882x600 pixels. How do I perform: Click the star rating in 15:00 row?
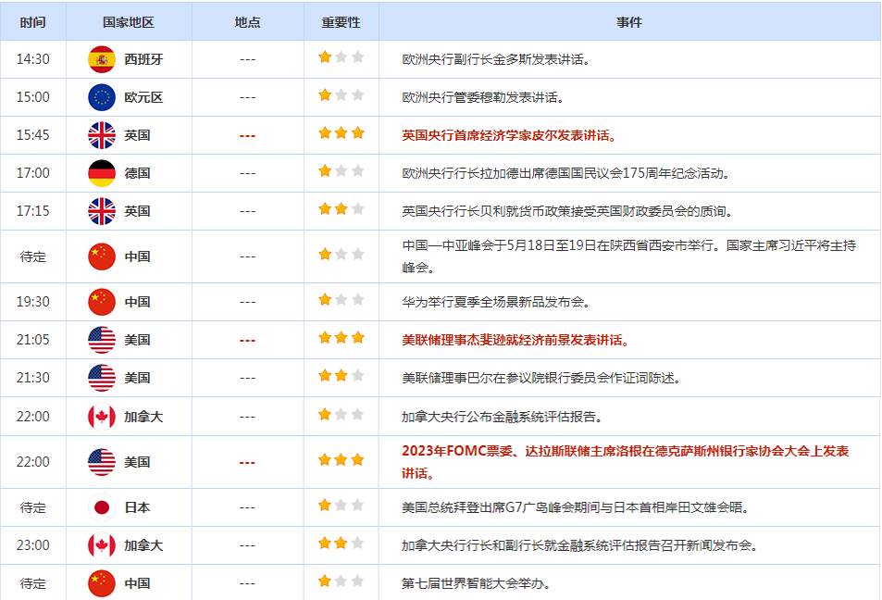pos(341,95)
